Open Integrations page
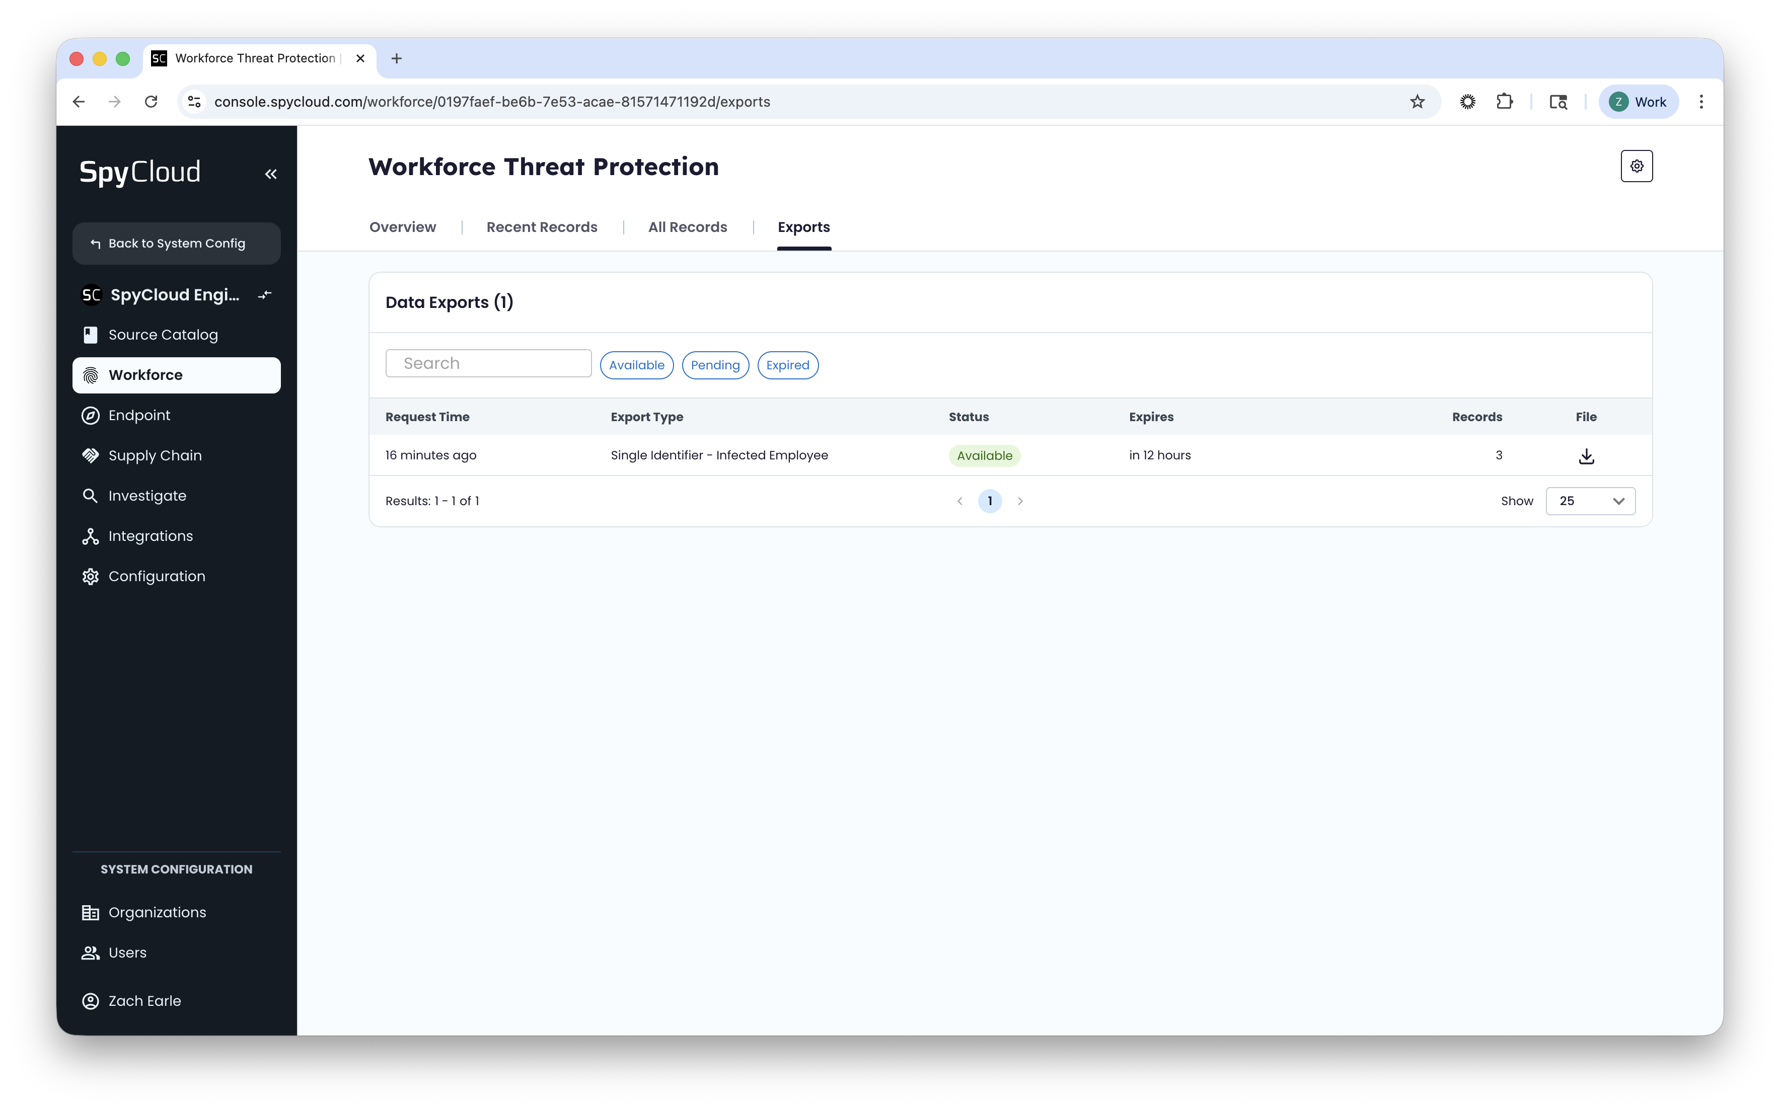Image resolution: width=1780 pixels, height=1110 pixels. coord(150,537)
